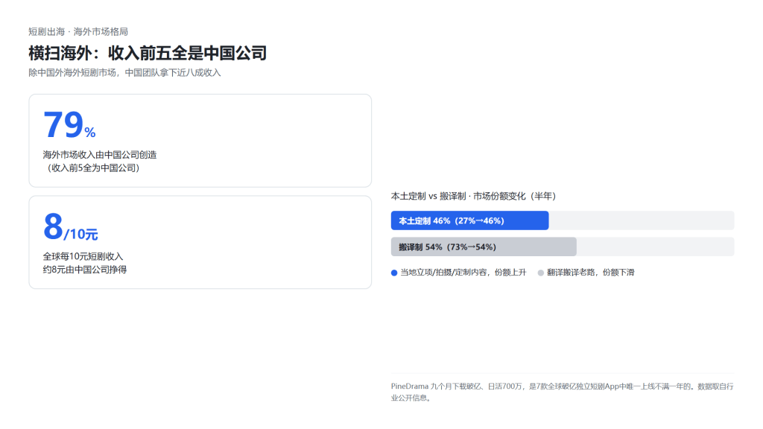Click the line 约8元由中国公司挣得

[85, 270]
